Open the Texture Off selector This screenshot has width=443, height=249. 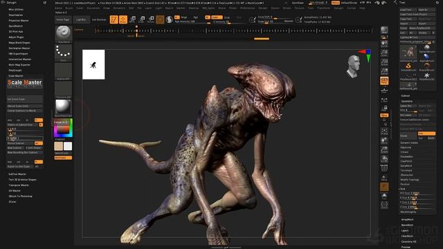click(63, 89)
